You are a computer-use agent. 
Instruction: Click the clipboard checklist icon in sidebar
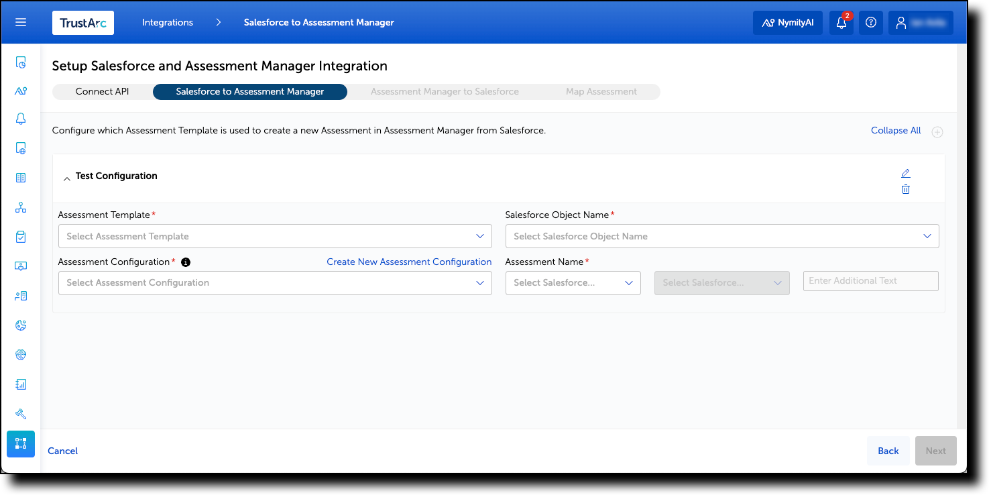coord(20,236)
